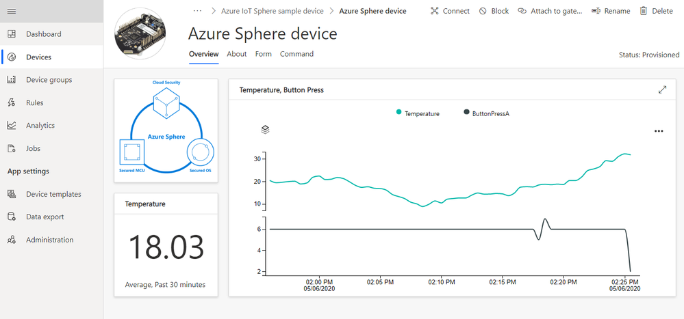Open the Device groups page
Image resolution: width=684 pixels, height=319 pixels.
click(49, 80)
